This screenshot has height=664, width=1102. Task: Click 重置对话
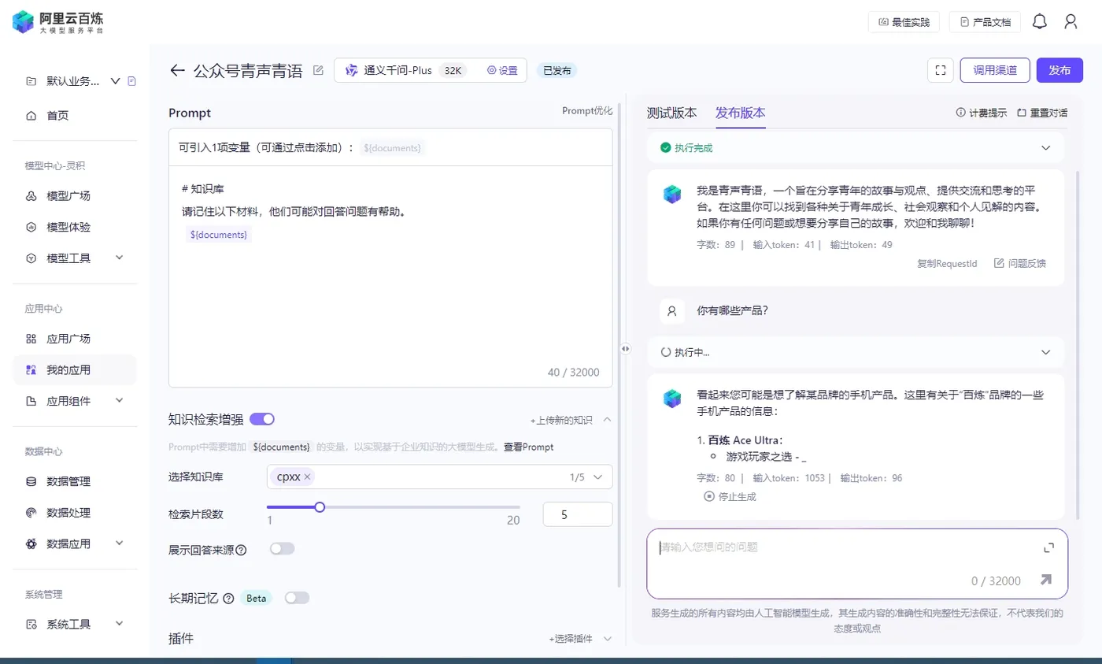(1042, 113)
